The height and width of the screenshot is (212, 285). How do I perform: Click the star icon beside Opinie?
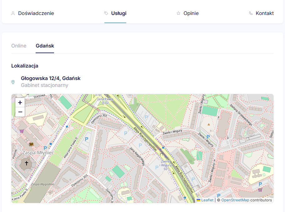[x=178, y=13]
